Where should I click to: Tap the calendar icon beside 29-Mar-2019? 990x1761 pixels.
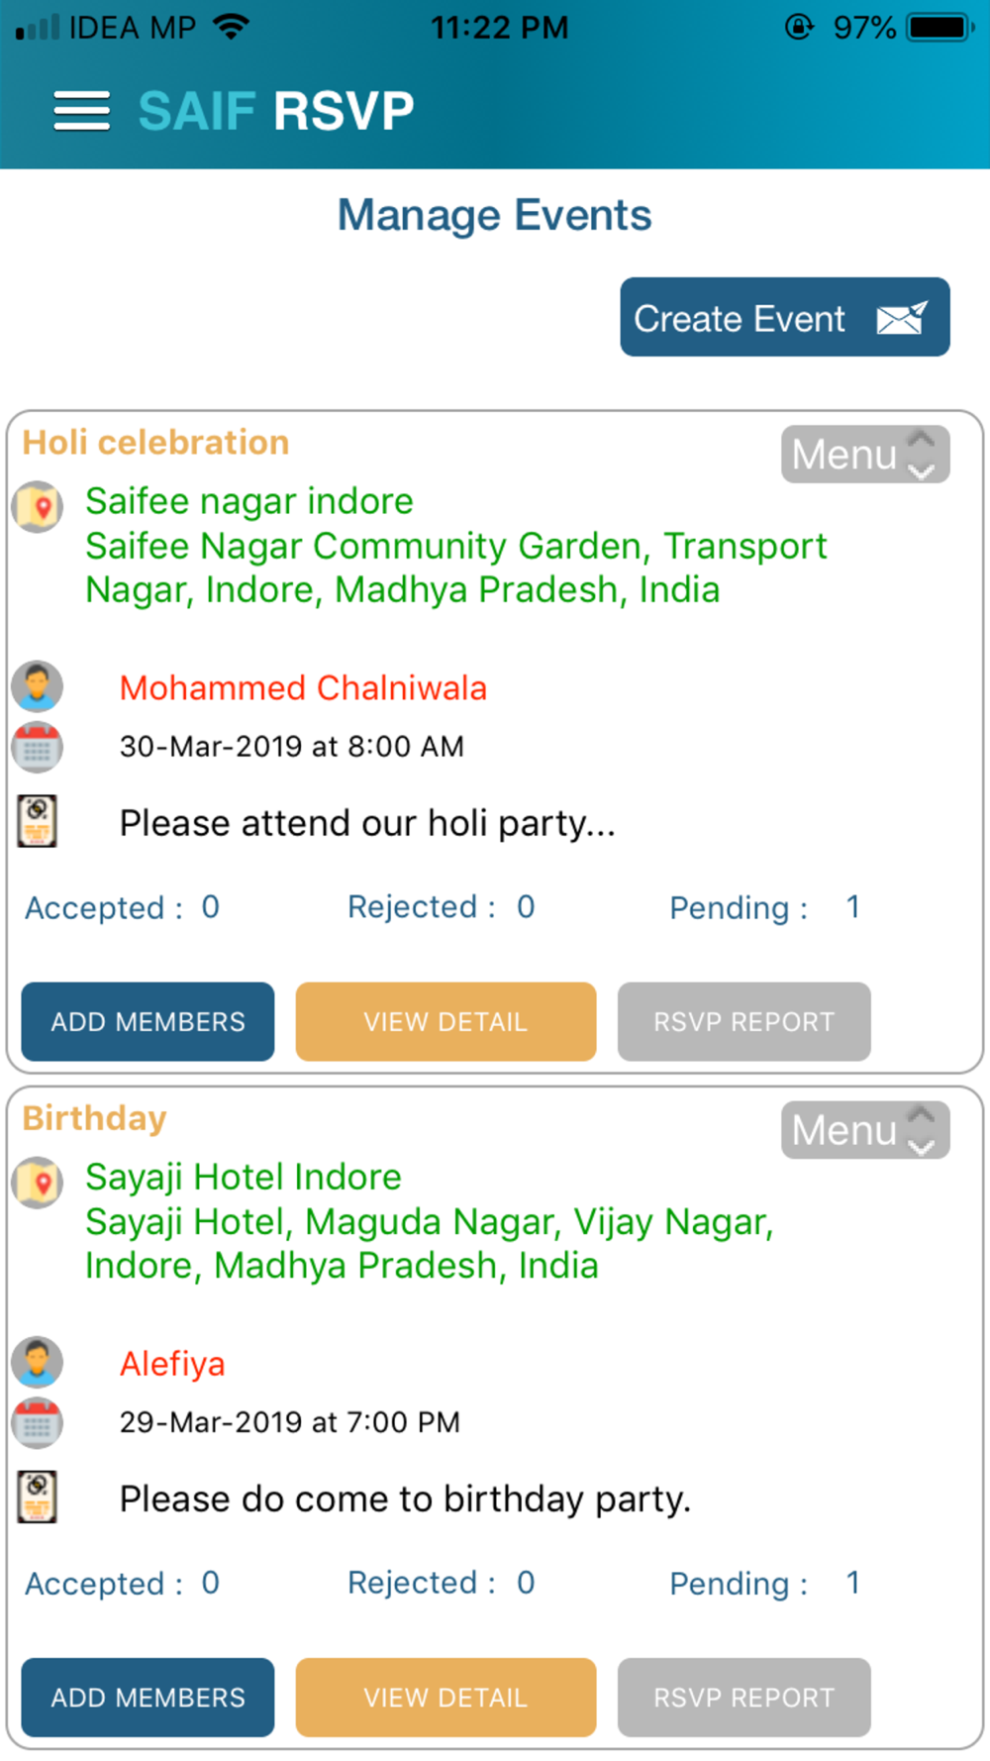38,1423
